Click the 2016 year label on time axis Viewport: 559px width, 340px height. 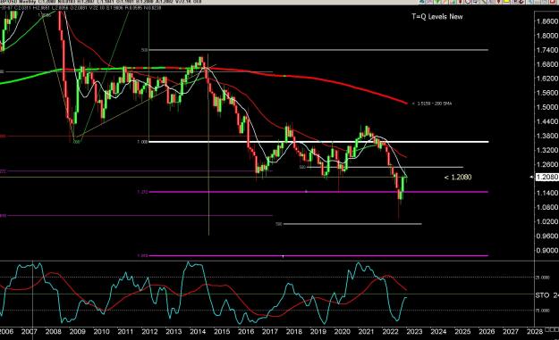[x=246, y=331]
